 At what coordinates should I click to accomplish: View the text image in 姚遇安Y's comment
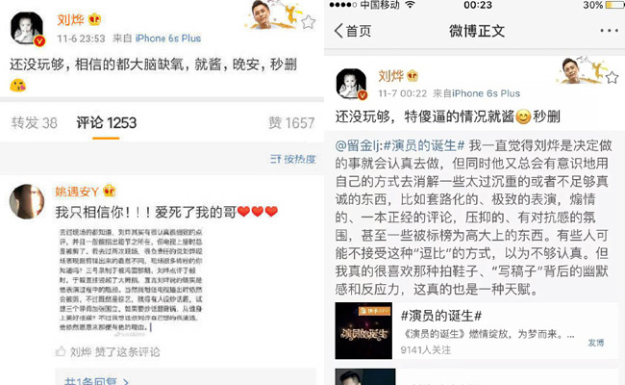(131, 279)
